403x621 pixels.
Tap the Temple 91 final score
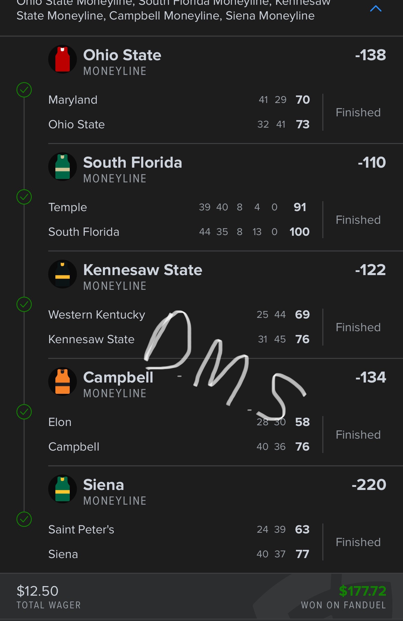pyautogui.click(x=300, y=207)
